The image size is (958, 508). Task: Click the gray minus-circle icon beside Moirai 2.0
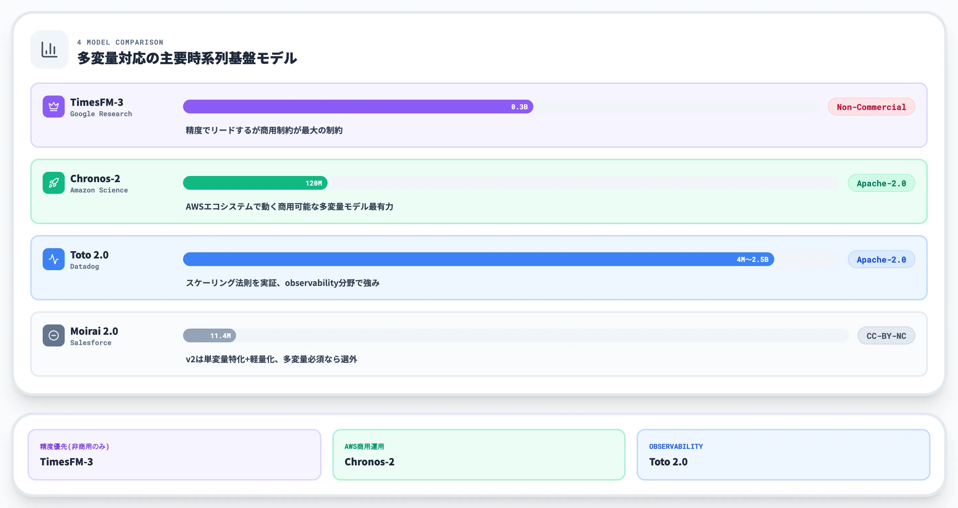point(54,335)
